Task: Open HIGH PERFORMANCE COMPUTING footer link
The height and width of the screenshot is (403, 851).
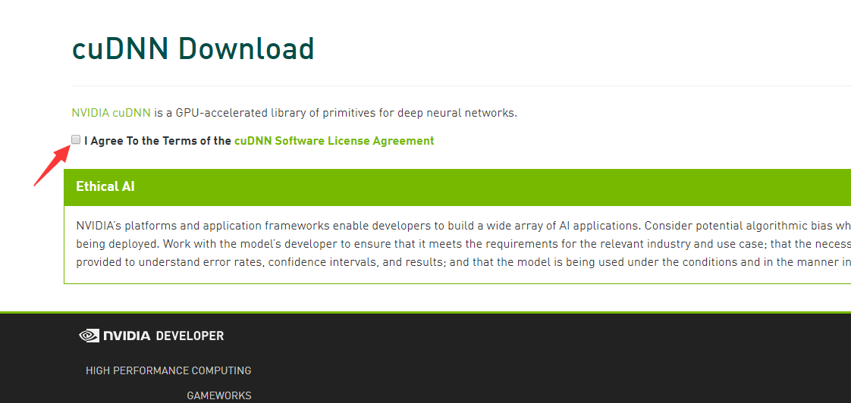Action: [x=168, y=370]
